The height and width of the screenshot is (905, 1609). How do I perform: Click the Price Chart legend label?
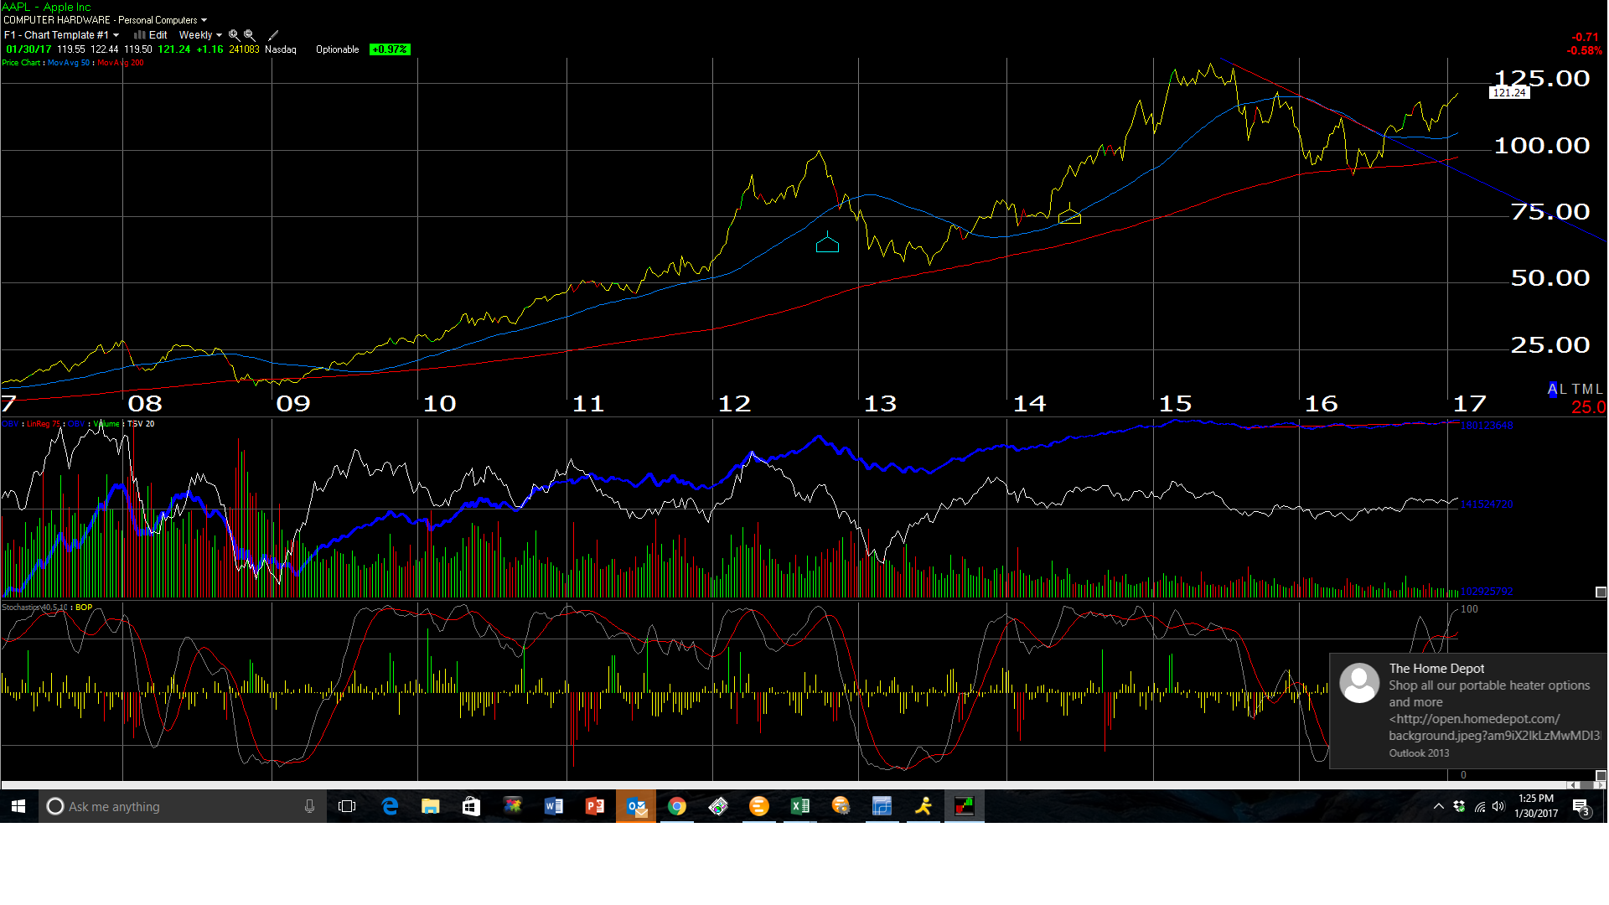(x=21, y=63)
